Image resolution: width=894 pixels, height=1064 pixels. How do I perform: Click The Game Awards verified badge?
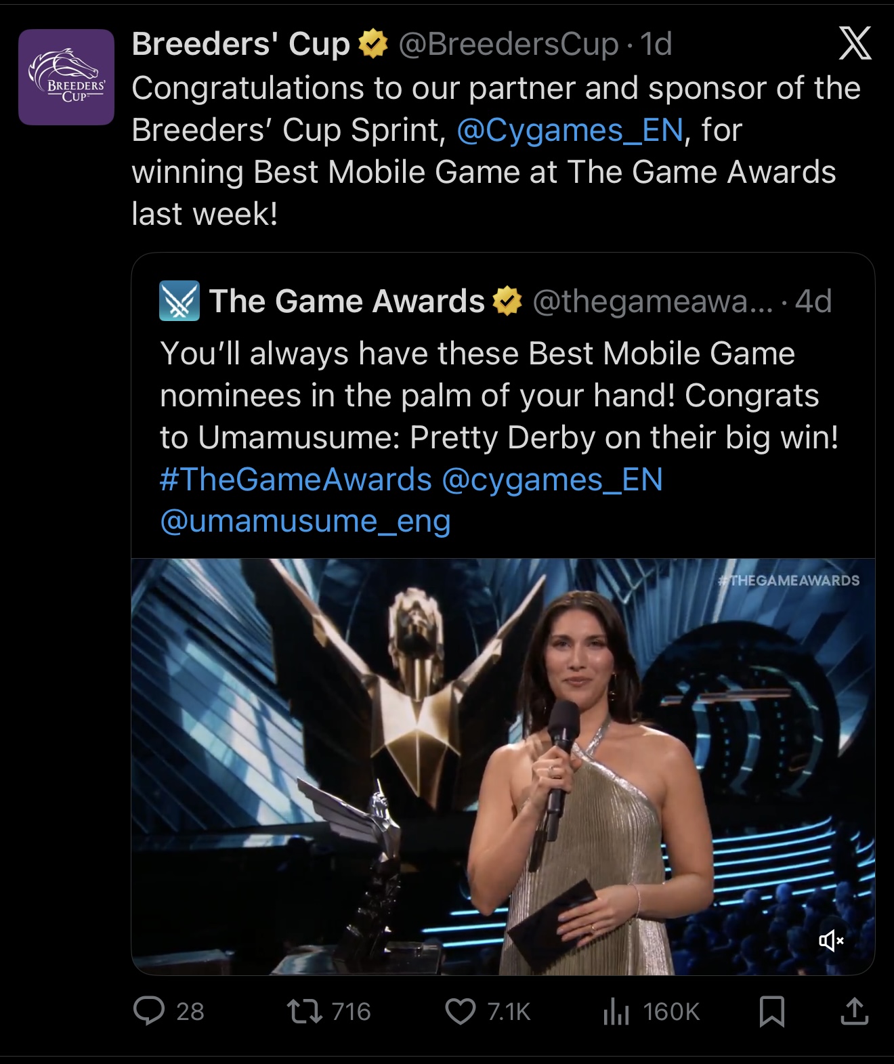(x=507, y=301)
